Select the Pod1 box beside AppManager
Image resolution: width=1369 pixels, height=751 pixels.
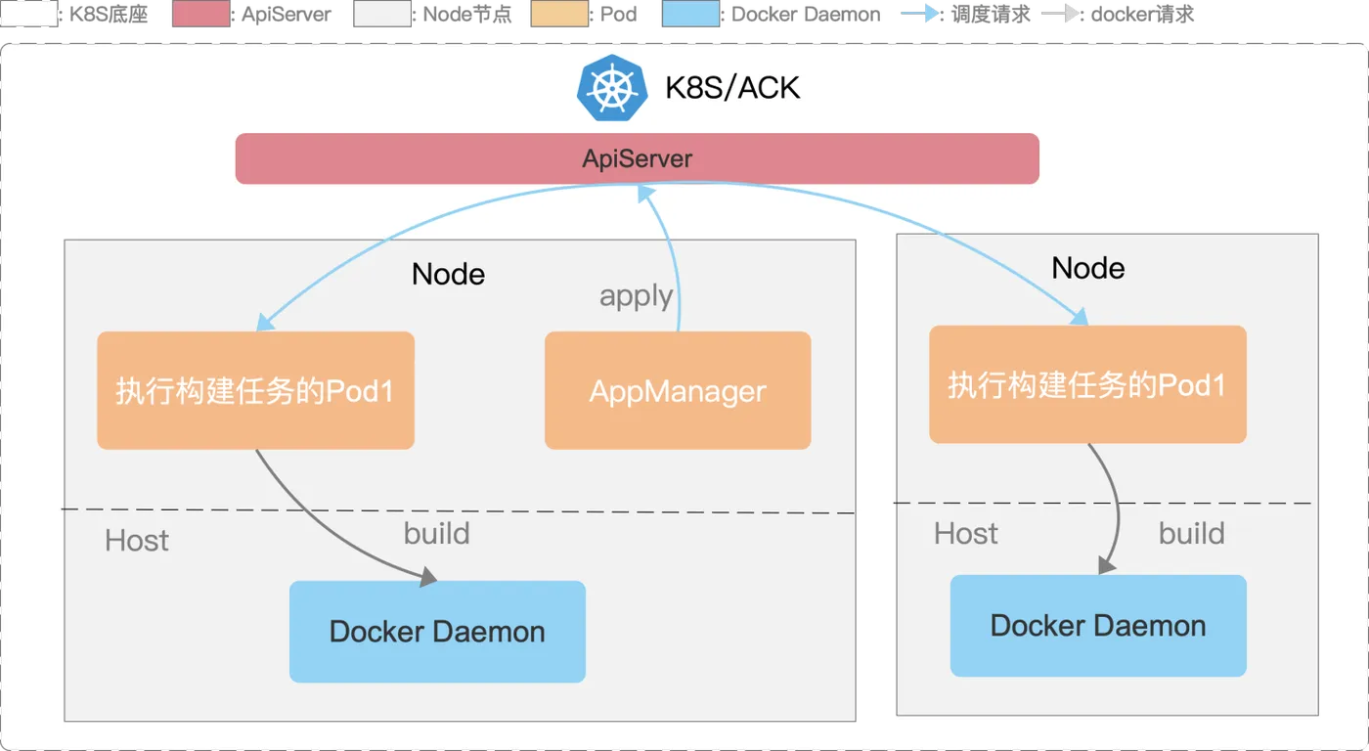[255, 390]
